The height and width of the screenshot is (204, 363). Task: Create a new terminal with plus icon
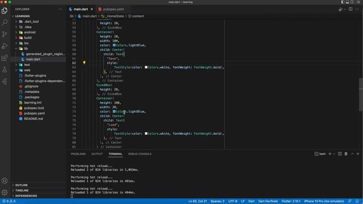point(330,154)
